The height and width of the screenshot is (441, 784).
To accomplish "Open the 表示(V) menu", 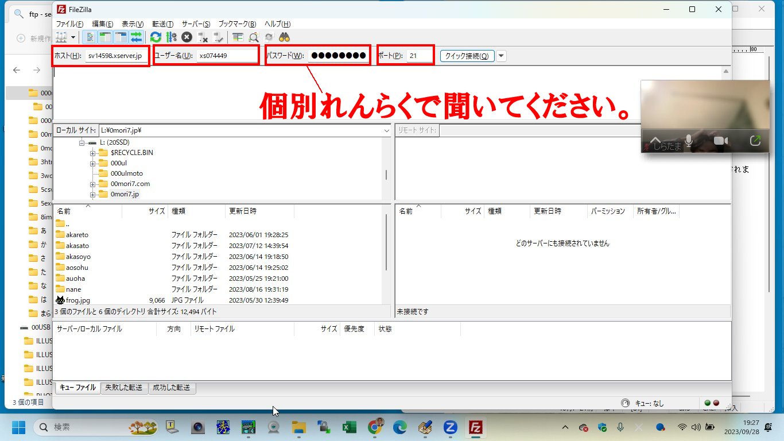I will [x=133, y=24].
